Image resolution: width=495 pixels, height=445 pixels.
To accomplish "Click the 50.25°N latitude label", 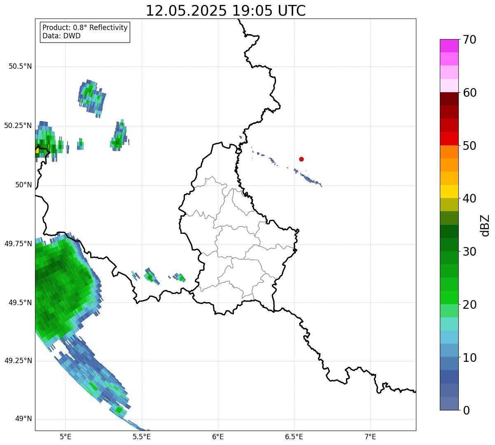I will coord(18,126).
